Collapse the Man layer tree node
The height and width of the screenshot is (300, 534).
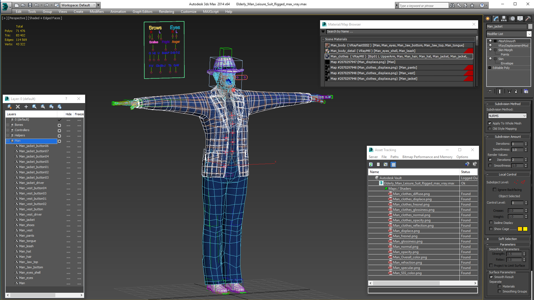pyautogui.click(x=8, y=141)
